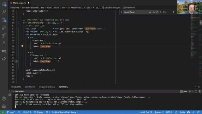
Task: Collapse the TERMINAL section chevron
Action: (x=13, y=92)
